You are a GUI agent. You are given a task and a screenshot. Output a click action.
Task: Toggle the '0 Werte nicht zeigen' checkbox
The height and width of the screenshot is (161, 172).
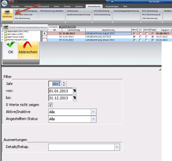tap(51, 105)
